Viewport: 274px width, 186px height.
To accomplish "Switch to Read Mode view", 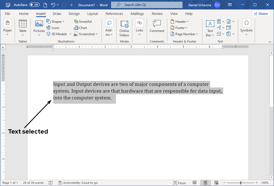I will [194, 183].
